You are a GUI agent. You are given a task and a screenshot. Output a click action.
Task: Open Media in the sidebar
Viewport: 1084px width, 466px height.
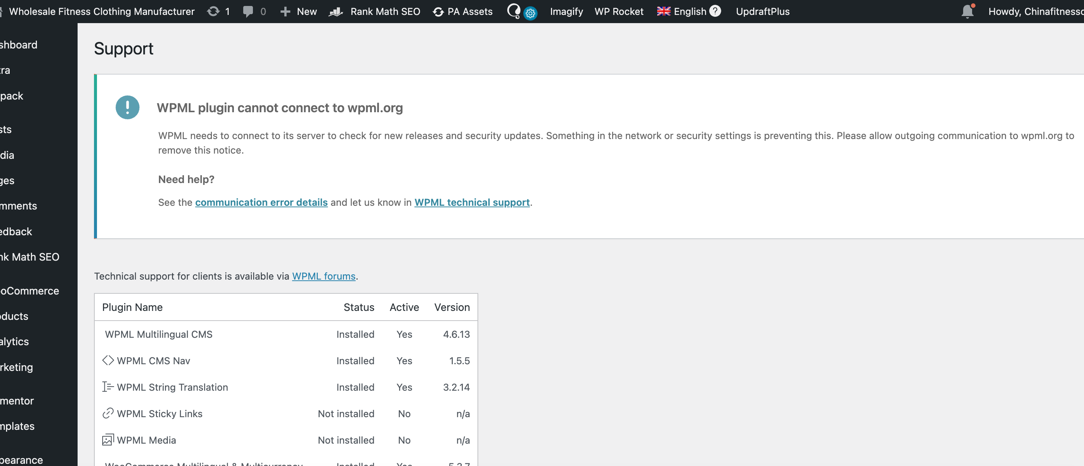[x=7, y=155]
